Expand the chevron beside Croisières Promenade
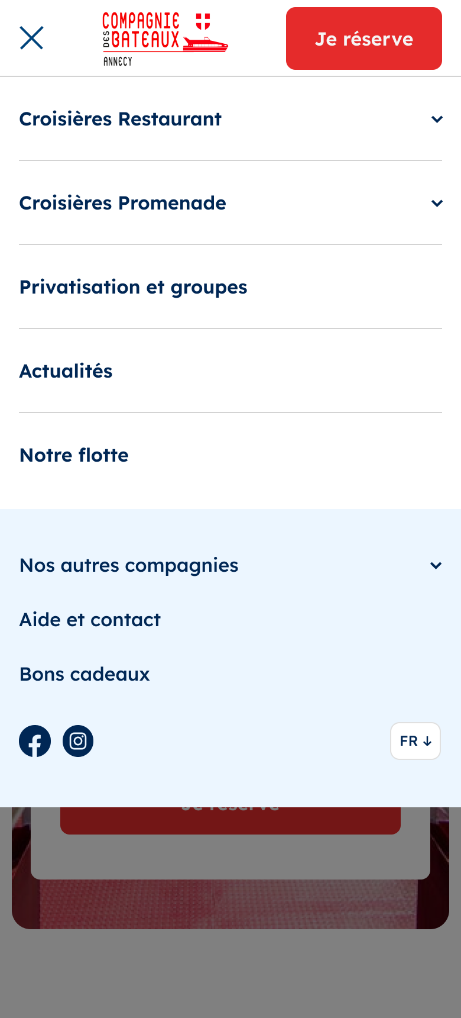 (x=437, y=203)
